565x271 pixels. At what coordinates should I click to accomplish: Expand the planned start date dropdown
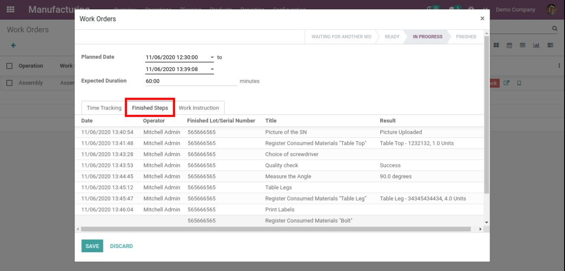(212, 58)
